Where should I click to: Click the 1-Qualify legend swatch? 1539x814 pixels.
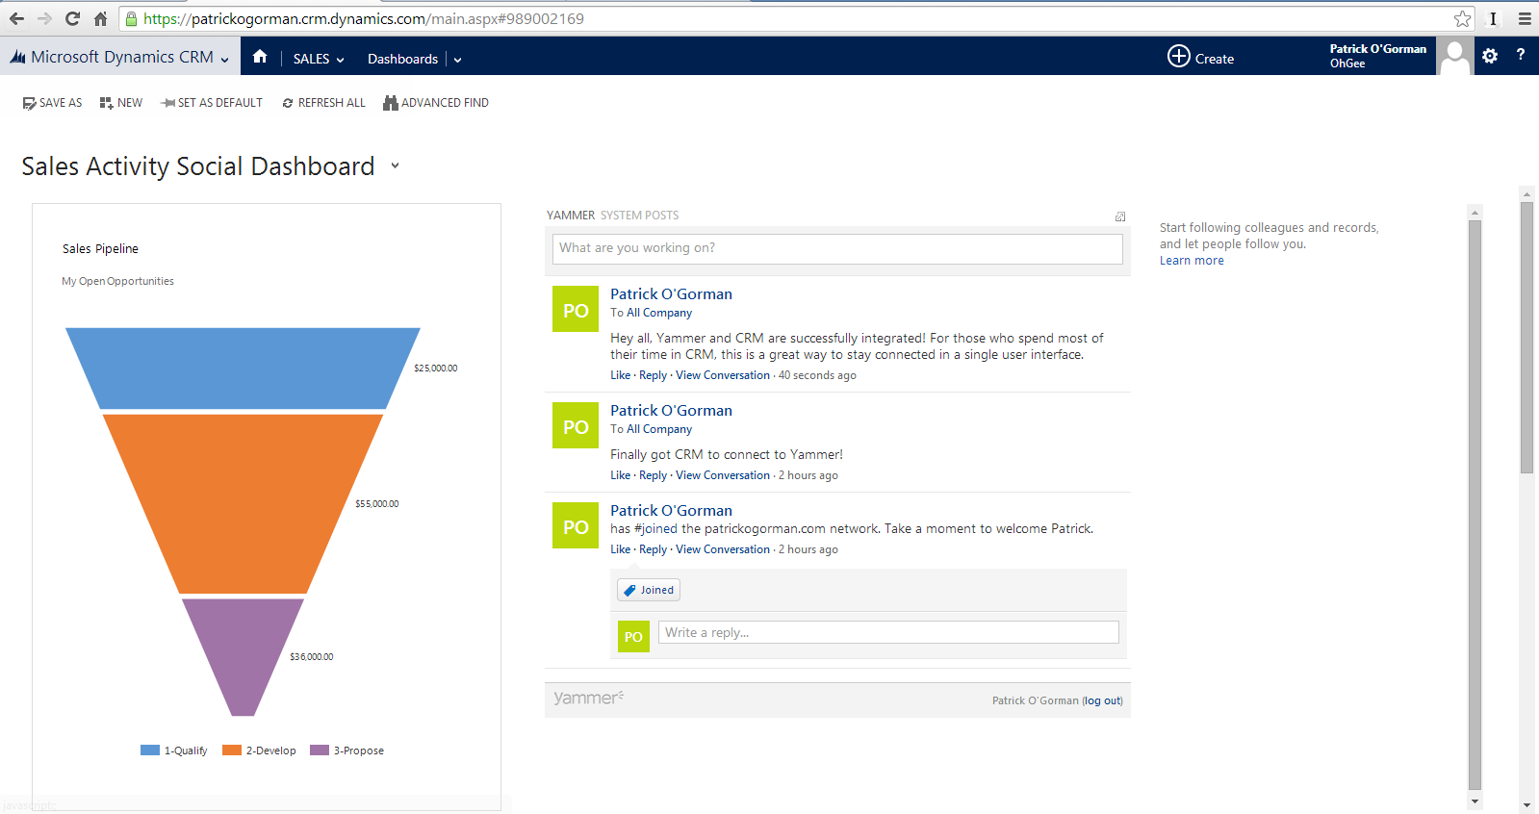[x=150, y=750]
